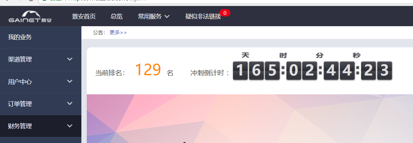This screenshot has height=143, width=413.
Task: Click the red notification badge showing 0
Action: point(225,13)
